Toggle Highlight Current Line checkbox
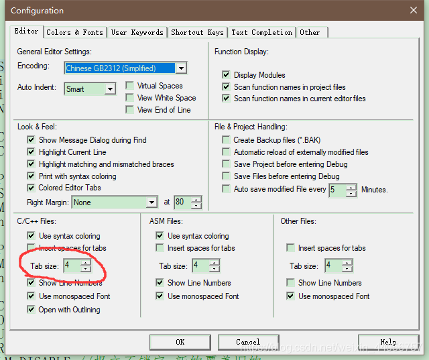 point(31,152)
